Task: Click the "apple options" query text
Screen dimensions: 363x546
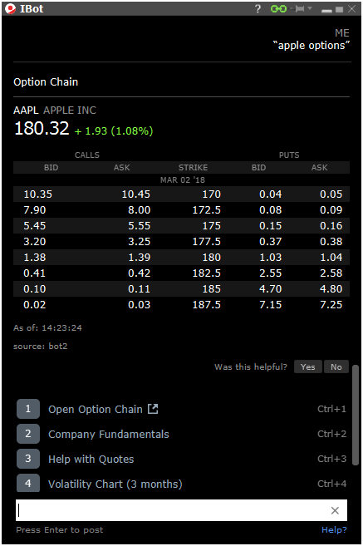Action: pyautogui.click(x=311, y=45)
